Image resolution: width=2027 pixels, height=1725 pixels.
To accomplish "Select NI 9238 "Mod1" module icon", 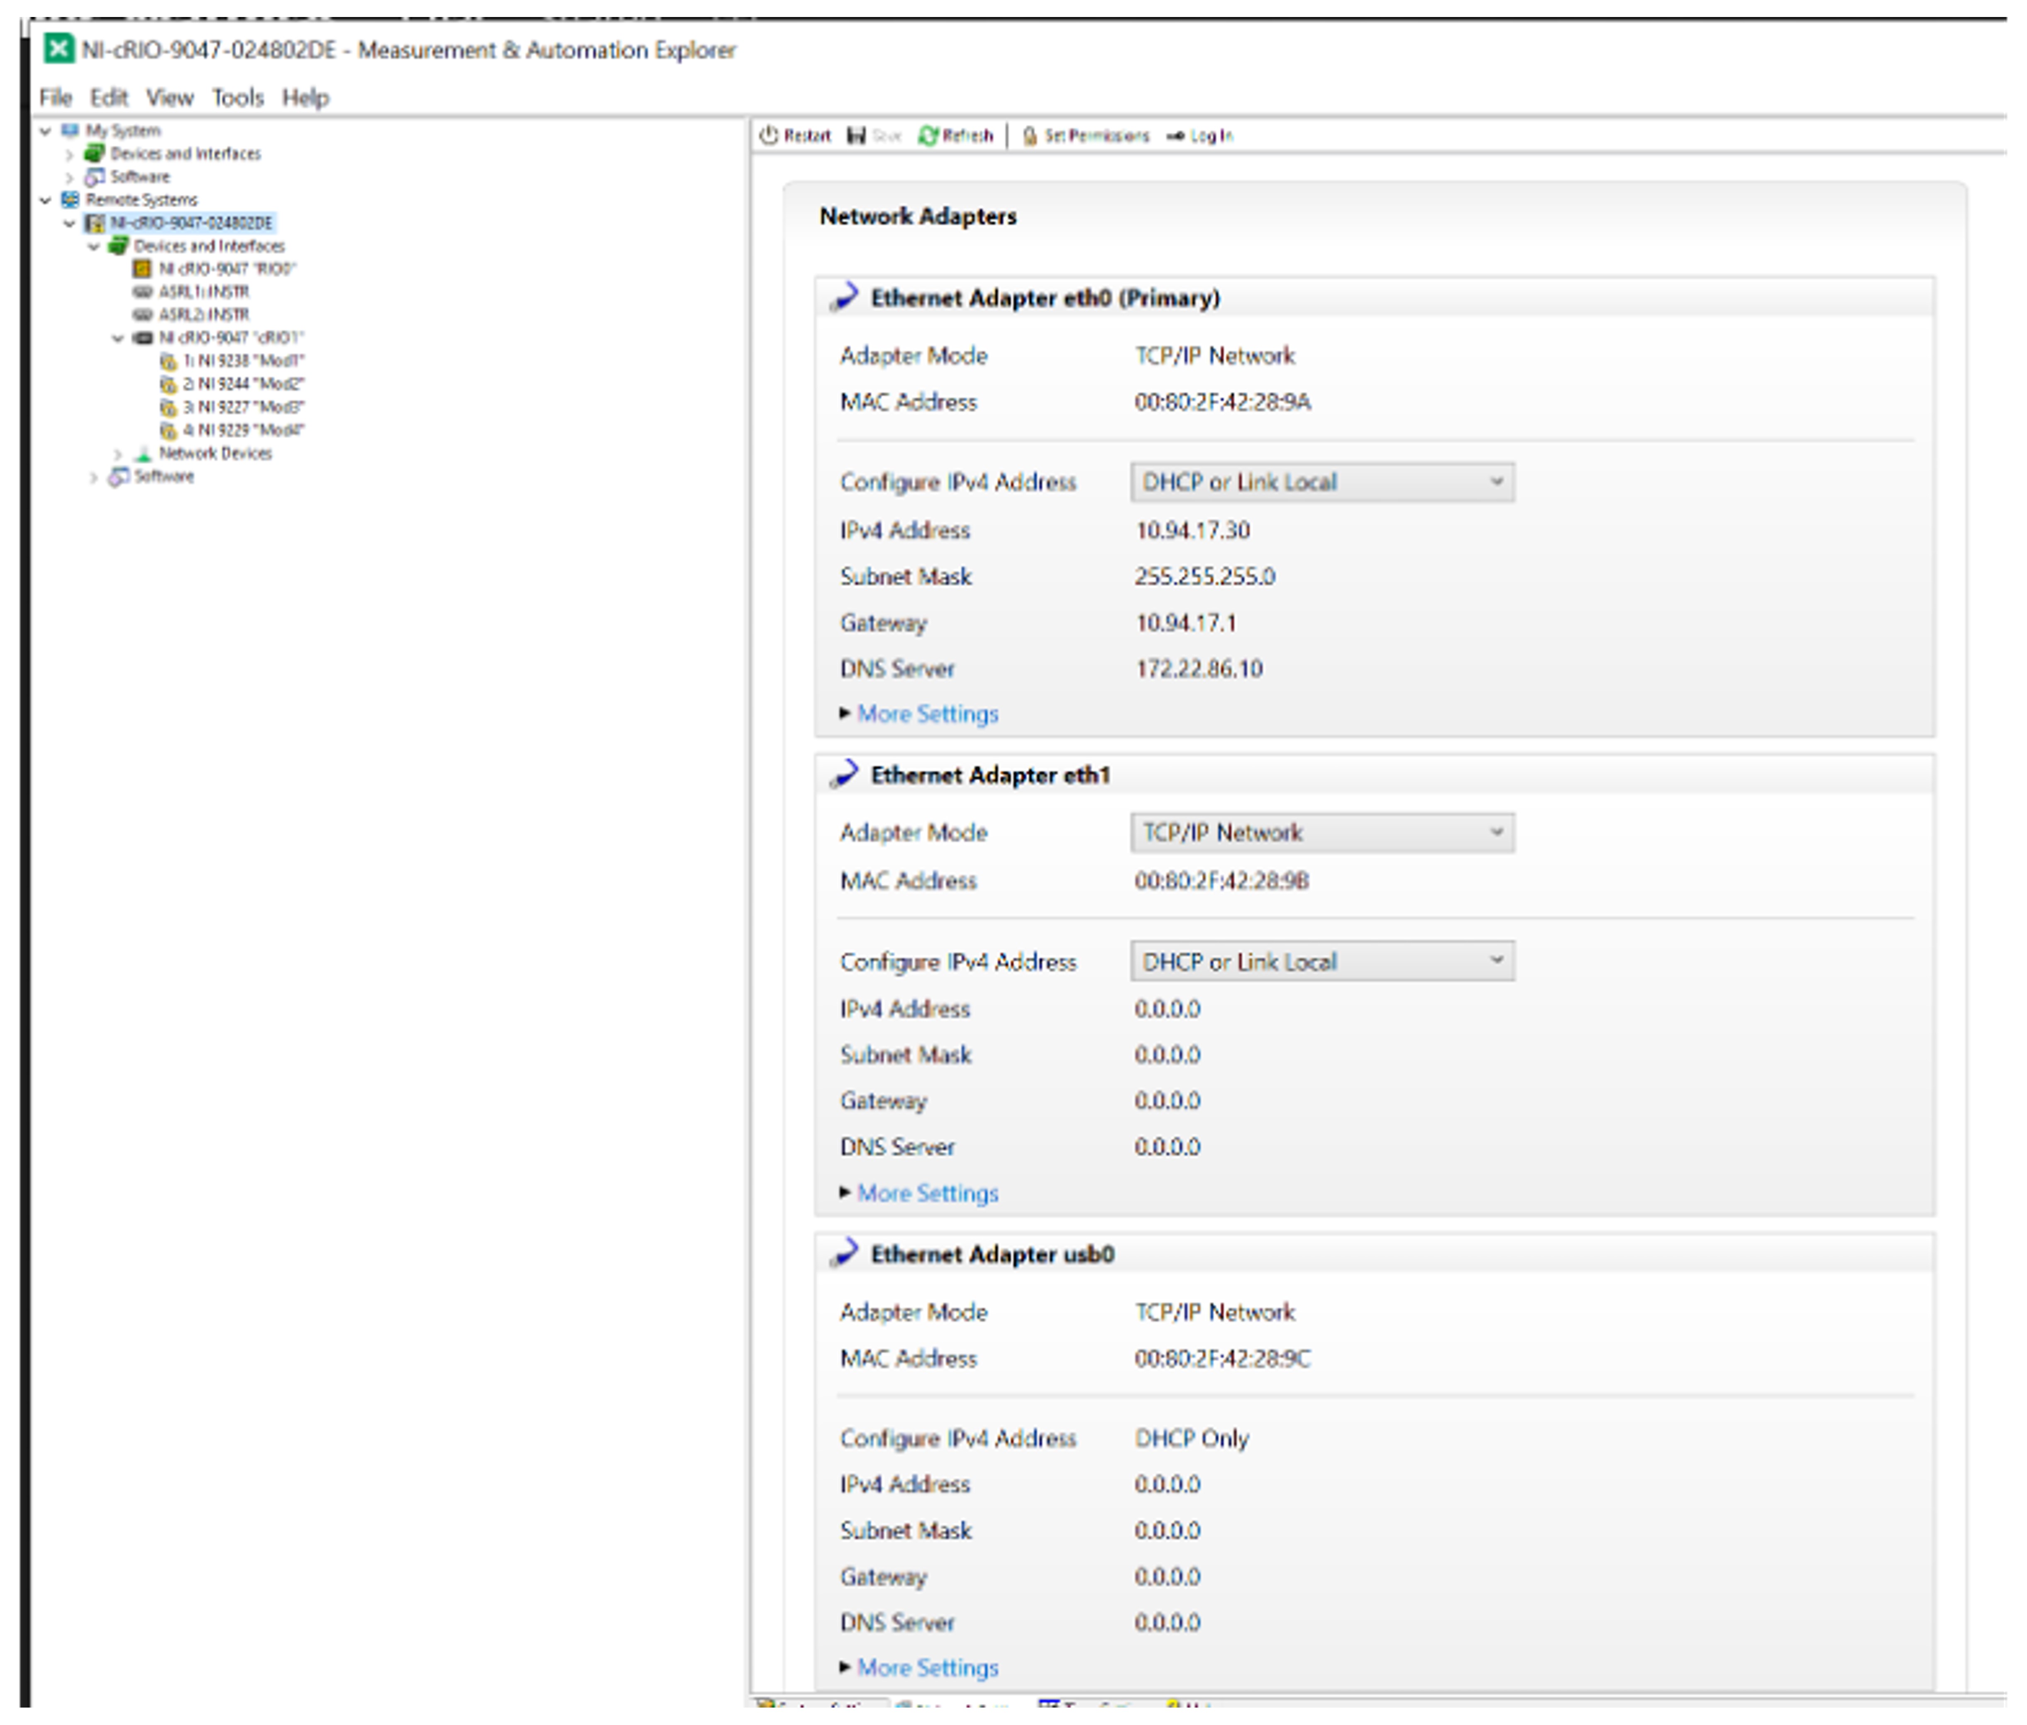I will (x=168, y=361).
